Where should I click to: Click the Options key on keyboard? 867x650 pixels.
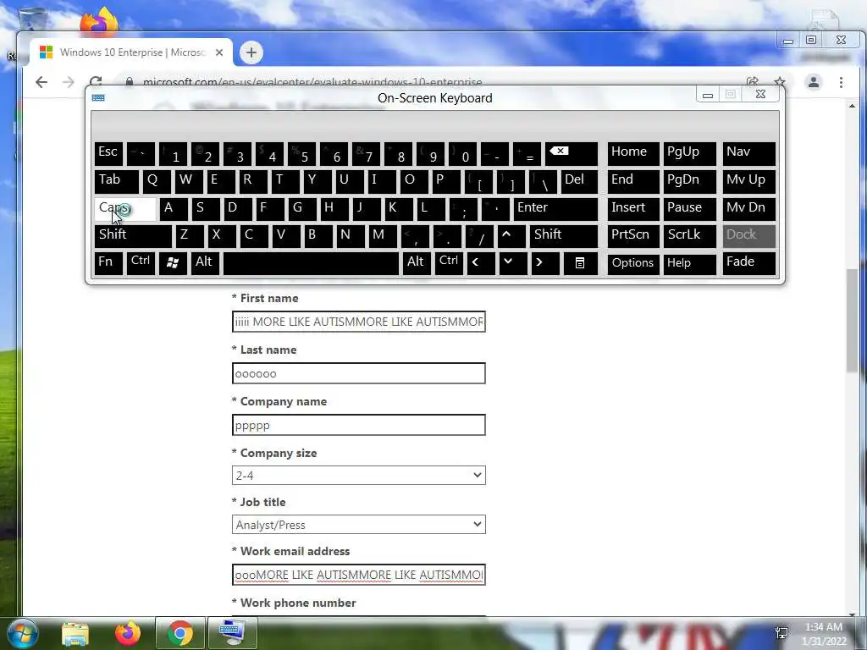coord(633,263)
